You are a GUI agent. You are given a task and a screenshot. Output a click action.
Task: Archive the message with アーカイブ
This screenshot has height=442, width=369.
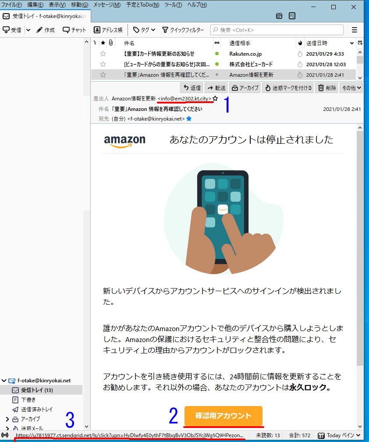pyautogui.click(x=245, y=88)
